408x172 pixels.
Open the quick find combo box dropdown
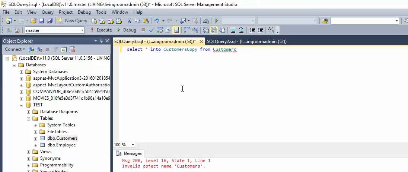[x=397, y=21]
